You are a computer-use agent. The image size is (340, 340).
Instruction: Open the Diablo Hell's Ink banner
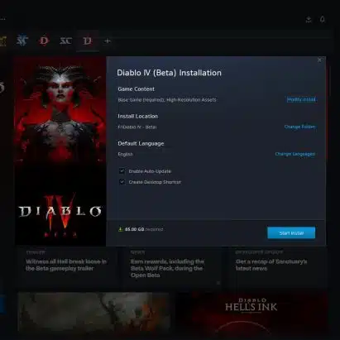coord(251,312)
